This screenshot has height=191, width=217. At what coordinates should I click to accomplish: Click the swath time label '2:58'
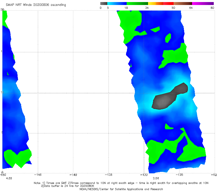coord(156,178)
